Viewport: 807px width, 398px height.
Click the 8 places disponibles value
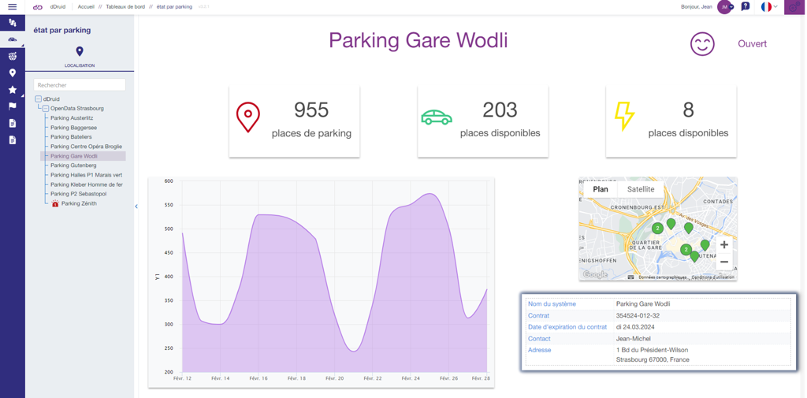point(688,110)
